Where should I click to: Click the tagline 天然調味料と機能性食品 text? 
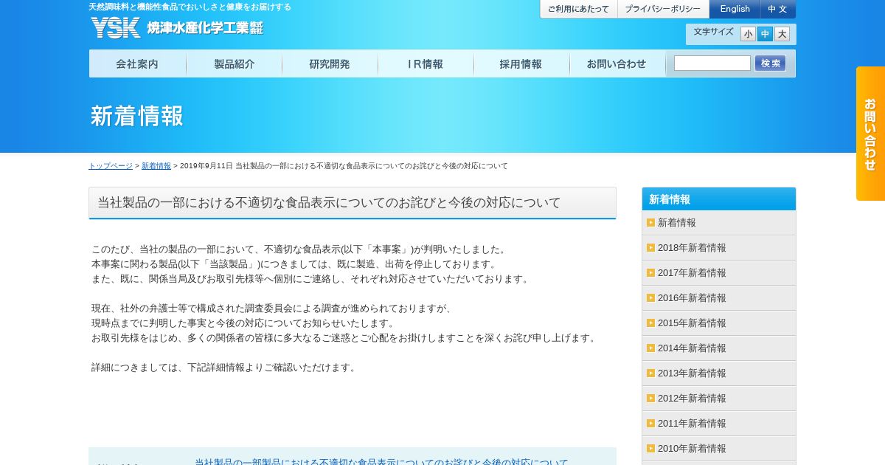pyautogui.click(x=190, y=7)
